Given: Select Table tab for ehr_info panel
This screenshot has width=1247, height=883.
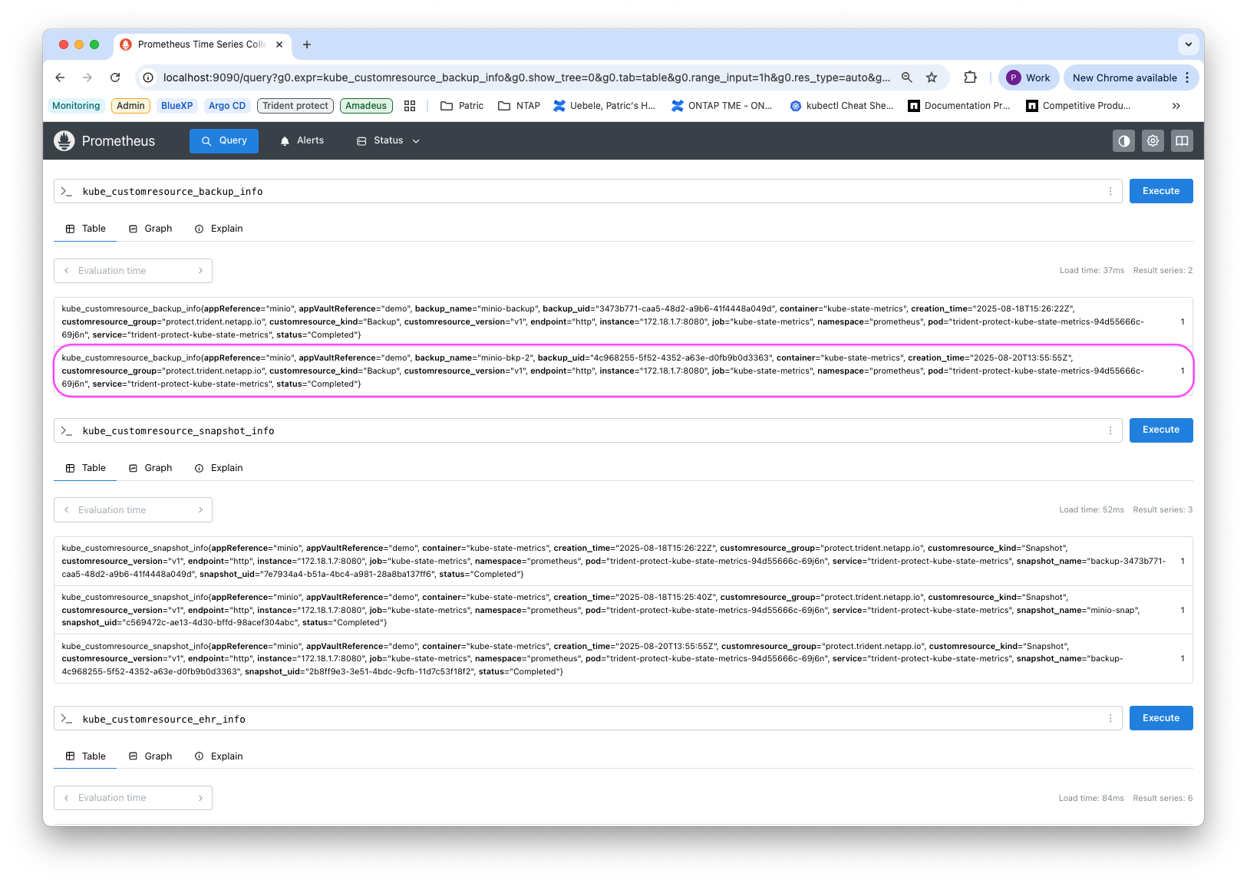Looking at the screenshot, I should point(85,756).
